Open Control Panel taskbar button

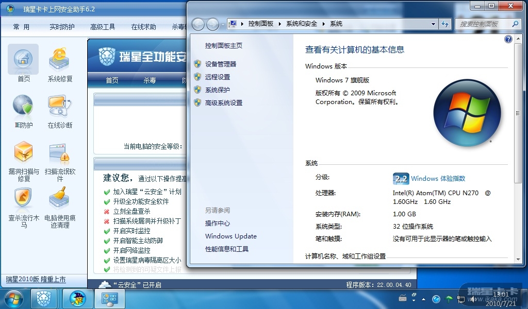(x=110, y=299)
